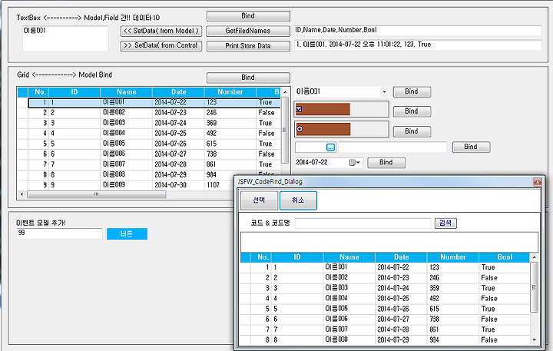Click Bind button beside date picker
Viewport: 553px width, 351px height.
coord(386,163)
